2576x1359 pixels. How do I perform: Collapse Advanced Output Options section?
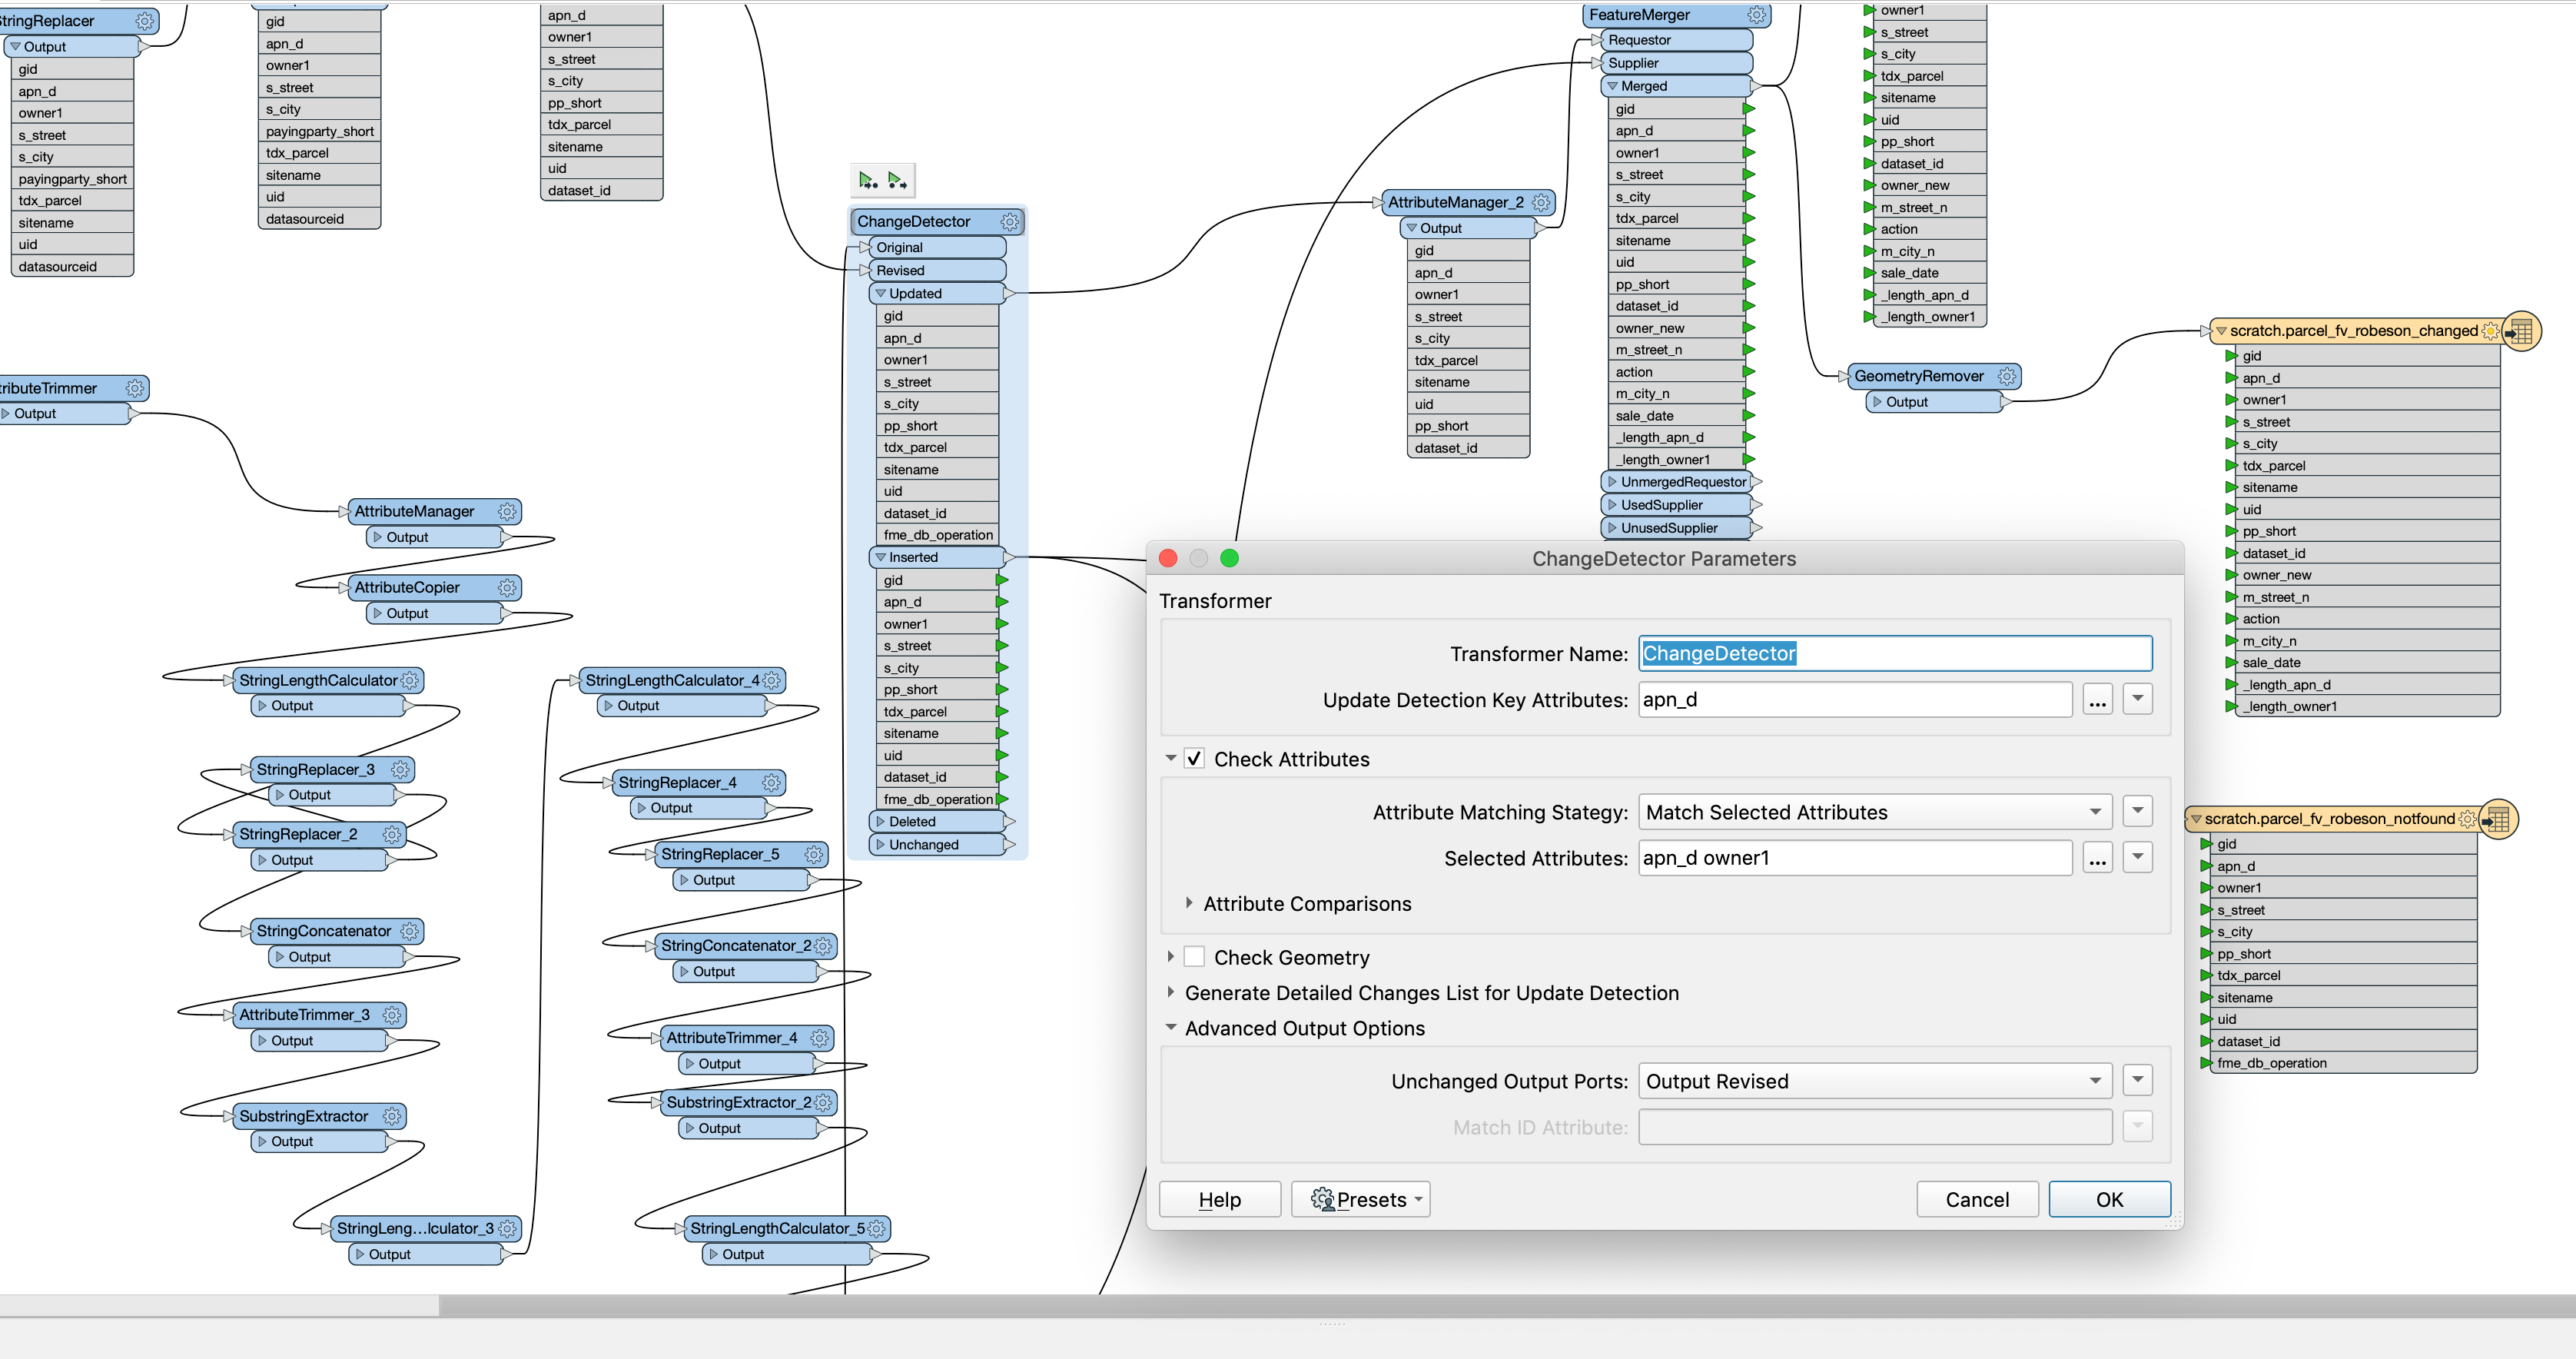[1171, 1027]
